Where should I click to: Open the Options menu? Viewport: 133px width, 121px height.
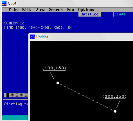(86, 10)
